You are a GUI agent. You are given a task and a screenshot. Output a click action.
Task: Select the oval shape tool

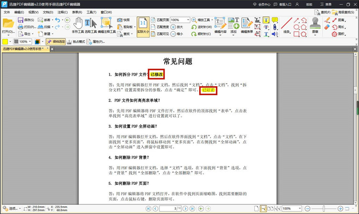(x=296, y=27)
